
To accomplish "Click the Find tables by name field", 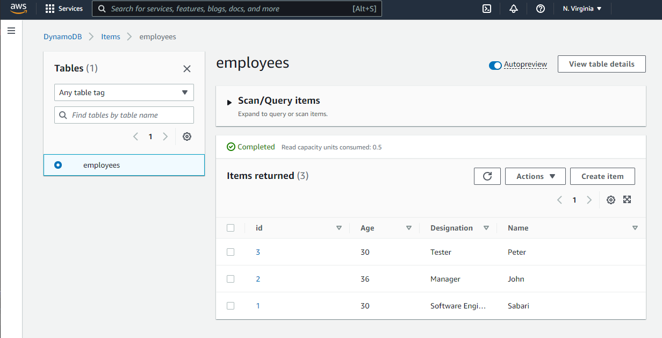I will pyautogui.click(x=124, y=115).
